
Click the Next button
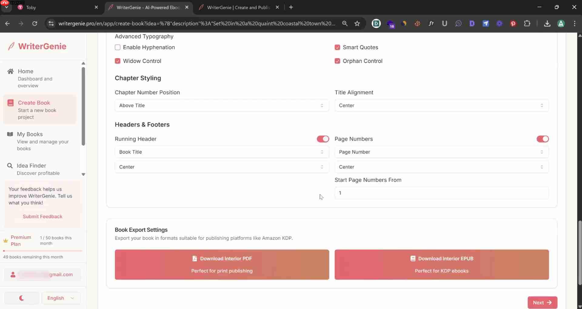click(x=542, y=302)
